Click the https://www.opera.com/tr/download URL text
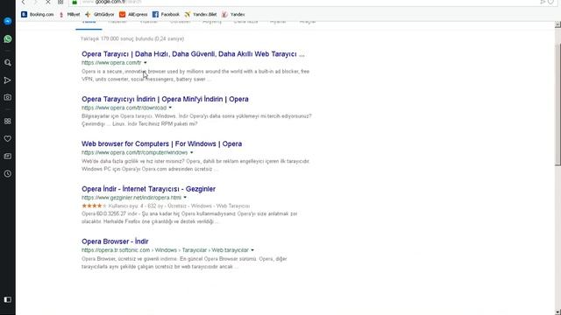 coord(124,108)
